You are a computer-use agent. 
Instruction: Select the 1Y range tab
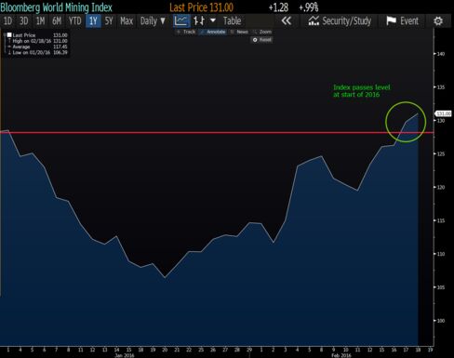(x=93, y=21)
